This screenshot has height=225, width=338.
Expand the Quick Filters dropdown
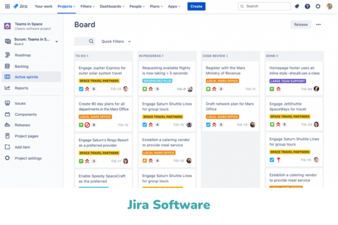pyautogui.click(x=116, y=41)
